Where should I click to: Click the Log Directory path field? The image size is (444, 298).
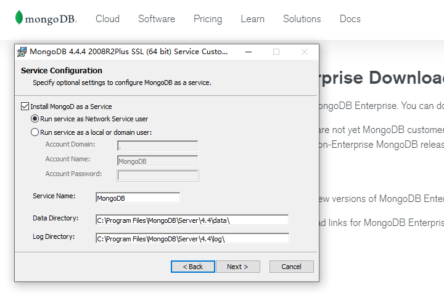coord(192,238)
